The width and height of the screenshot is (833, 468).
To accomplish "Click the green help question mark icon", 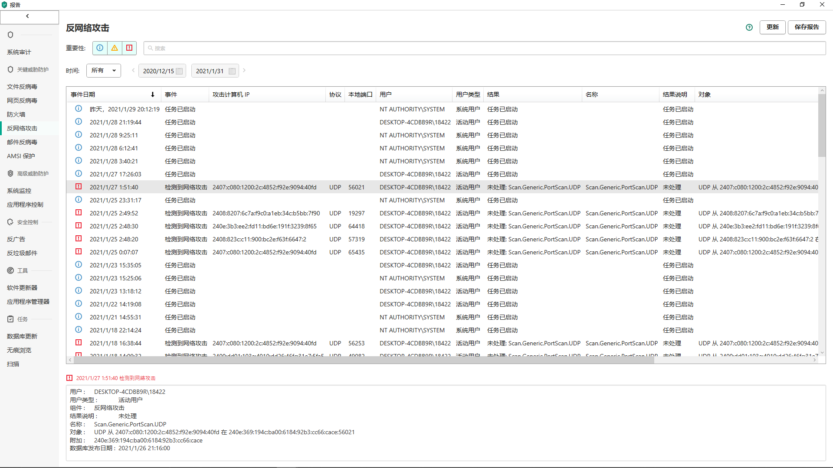I will click(x=749, y=27).
